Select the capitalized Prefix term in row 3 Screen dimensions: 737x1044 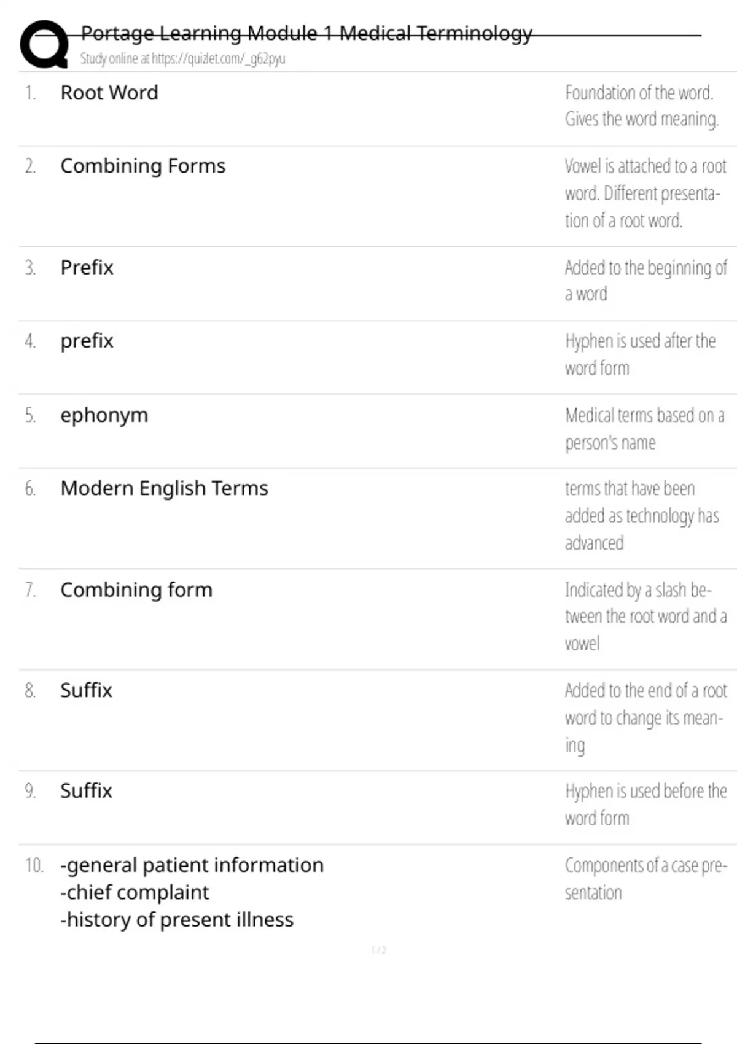[87, 268]
